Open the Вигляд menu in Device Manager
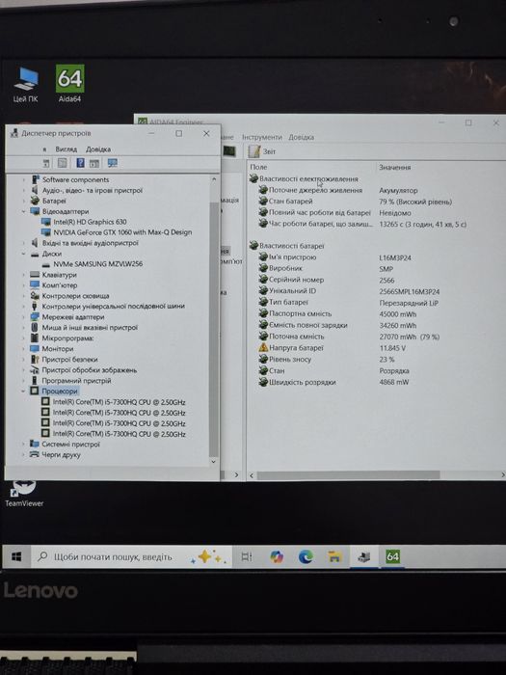Viewport: 506px width, 675px height. pos(66,148)
